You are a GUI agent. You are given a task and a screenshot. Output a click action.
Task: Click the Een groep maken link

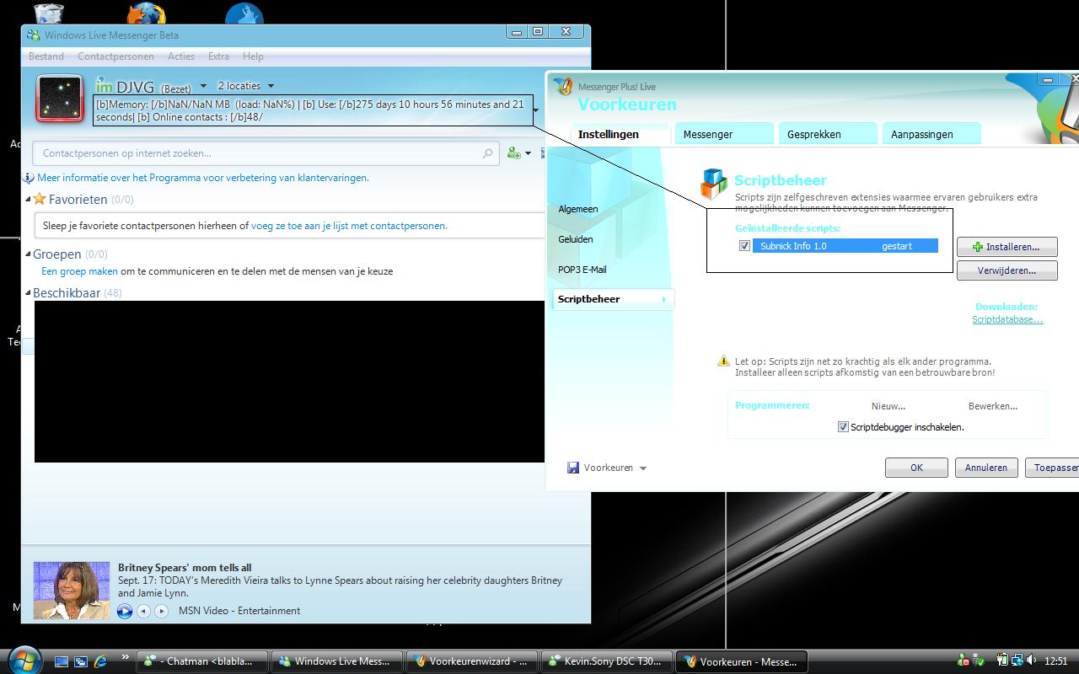tap(79, 271)
